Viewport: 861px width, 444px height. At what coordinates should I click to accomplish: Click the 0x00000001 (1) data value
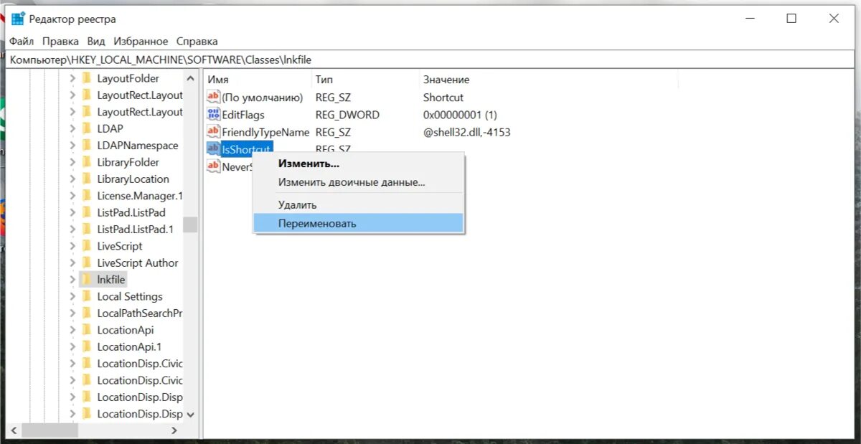[x=460, y=115]
